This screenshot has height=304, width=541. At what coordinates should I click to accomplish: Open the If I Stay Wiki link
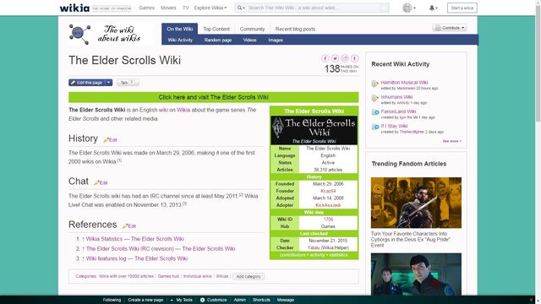point(394,126)
